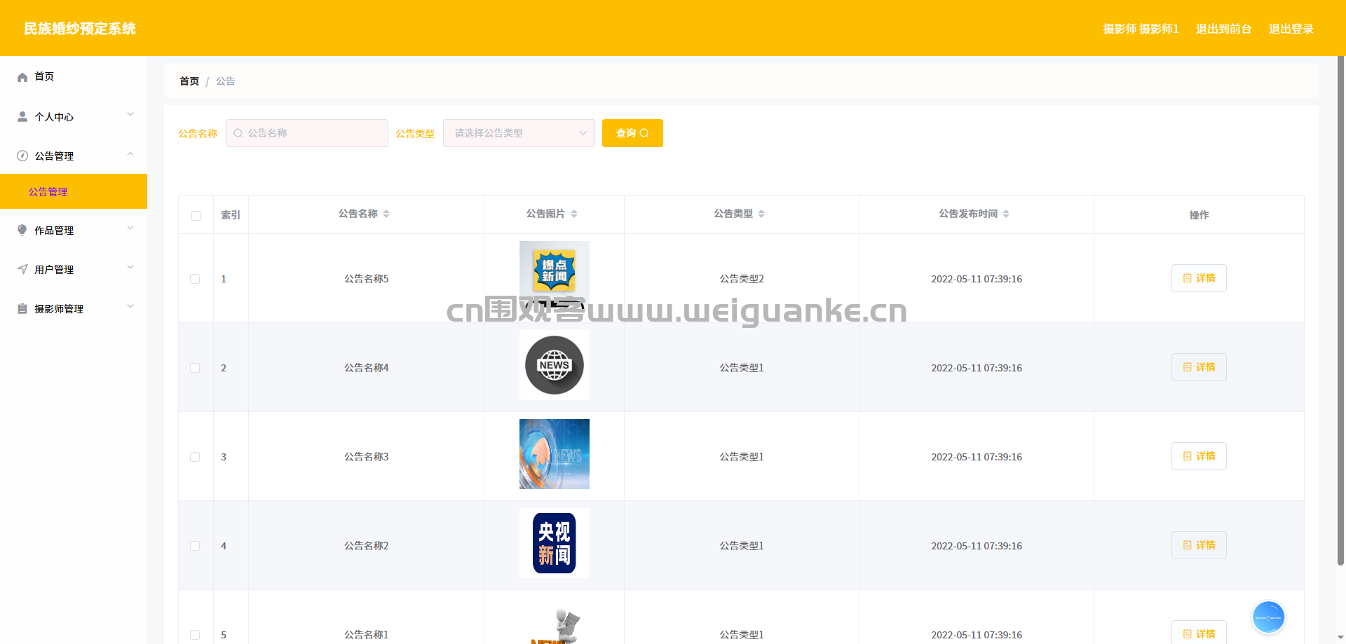Open 详情 for 公告名称5
This screenshot has width=1346, height=644.
[x=1199, y=278]
